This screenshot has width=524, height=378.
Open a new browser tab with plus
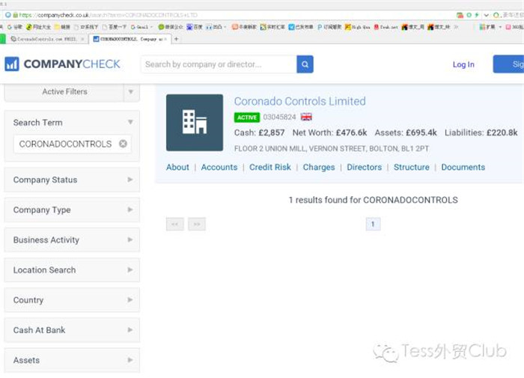pyautogui.click(x=176, y=39)
